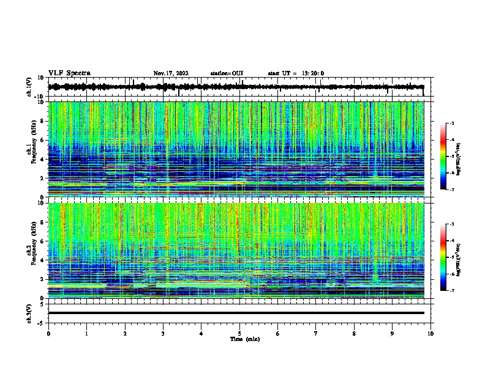Click the ch.1 log(PSD) color bar unit label

click(459, 159)
